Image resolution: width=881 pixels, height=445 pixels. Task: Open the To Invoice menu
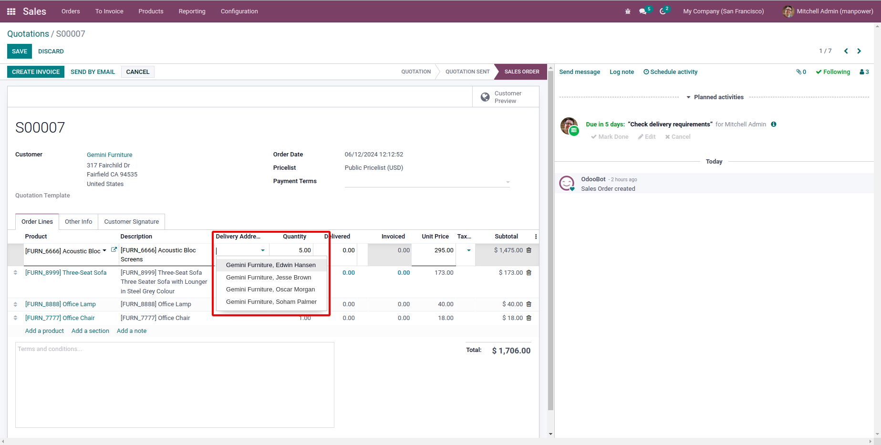(109, 11)
